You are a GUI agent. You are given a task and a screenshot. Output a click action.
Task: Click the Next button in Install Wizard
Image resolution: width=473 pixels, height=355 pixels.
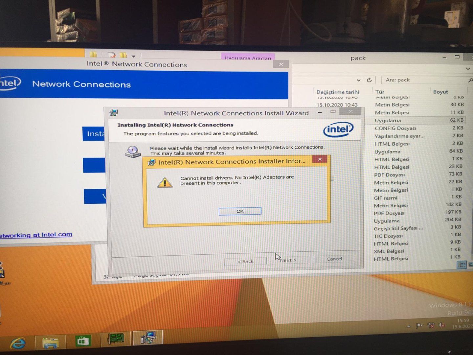pyautogui.click(x=288, y=260)
